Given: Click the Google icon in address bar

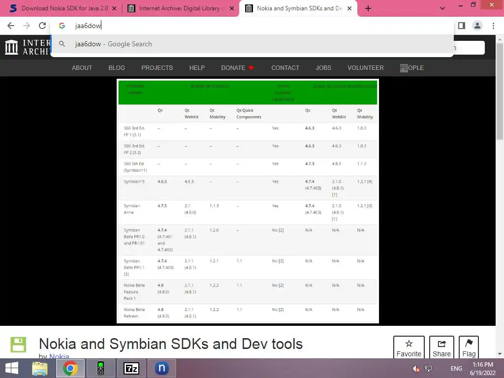Looking at the screenshot, I should 62,26.
